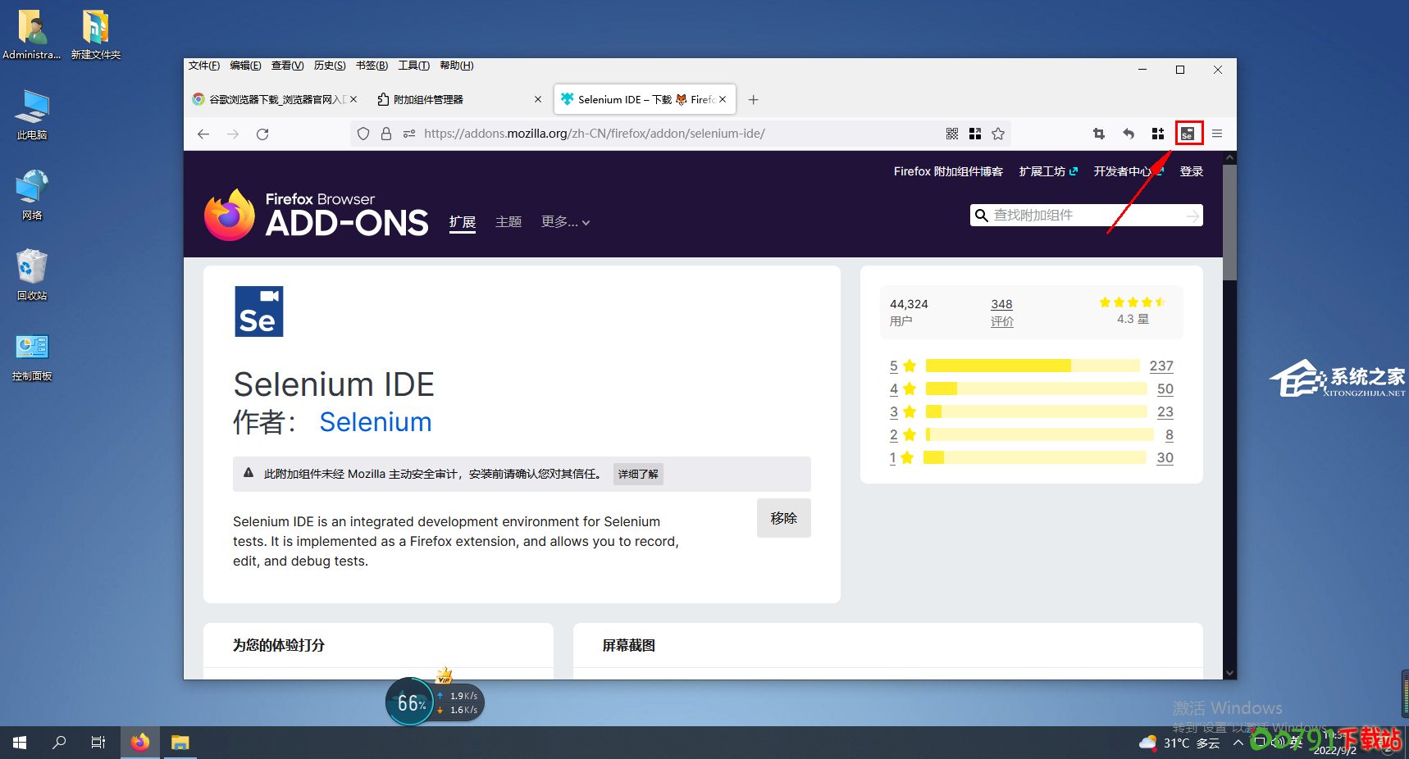Click the 5-star rating bar
The image size is (1409, 759).
pos(1032,366)
